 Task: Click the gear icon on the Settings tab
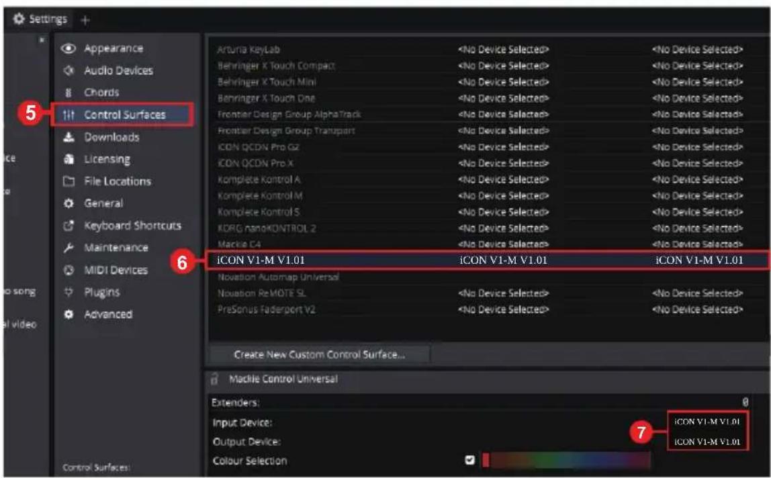(19, 19)
